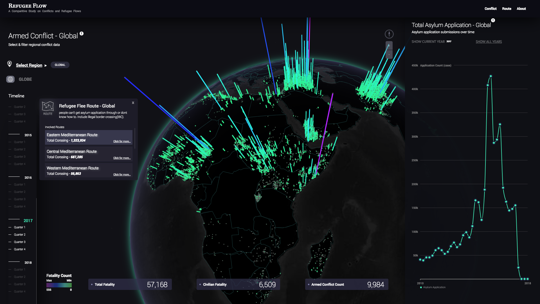Viewport: 540px width, 304px height.
Task: Open the Conflict nav item
Action: [490, 9]
